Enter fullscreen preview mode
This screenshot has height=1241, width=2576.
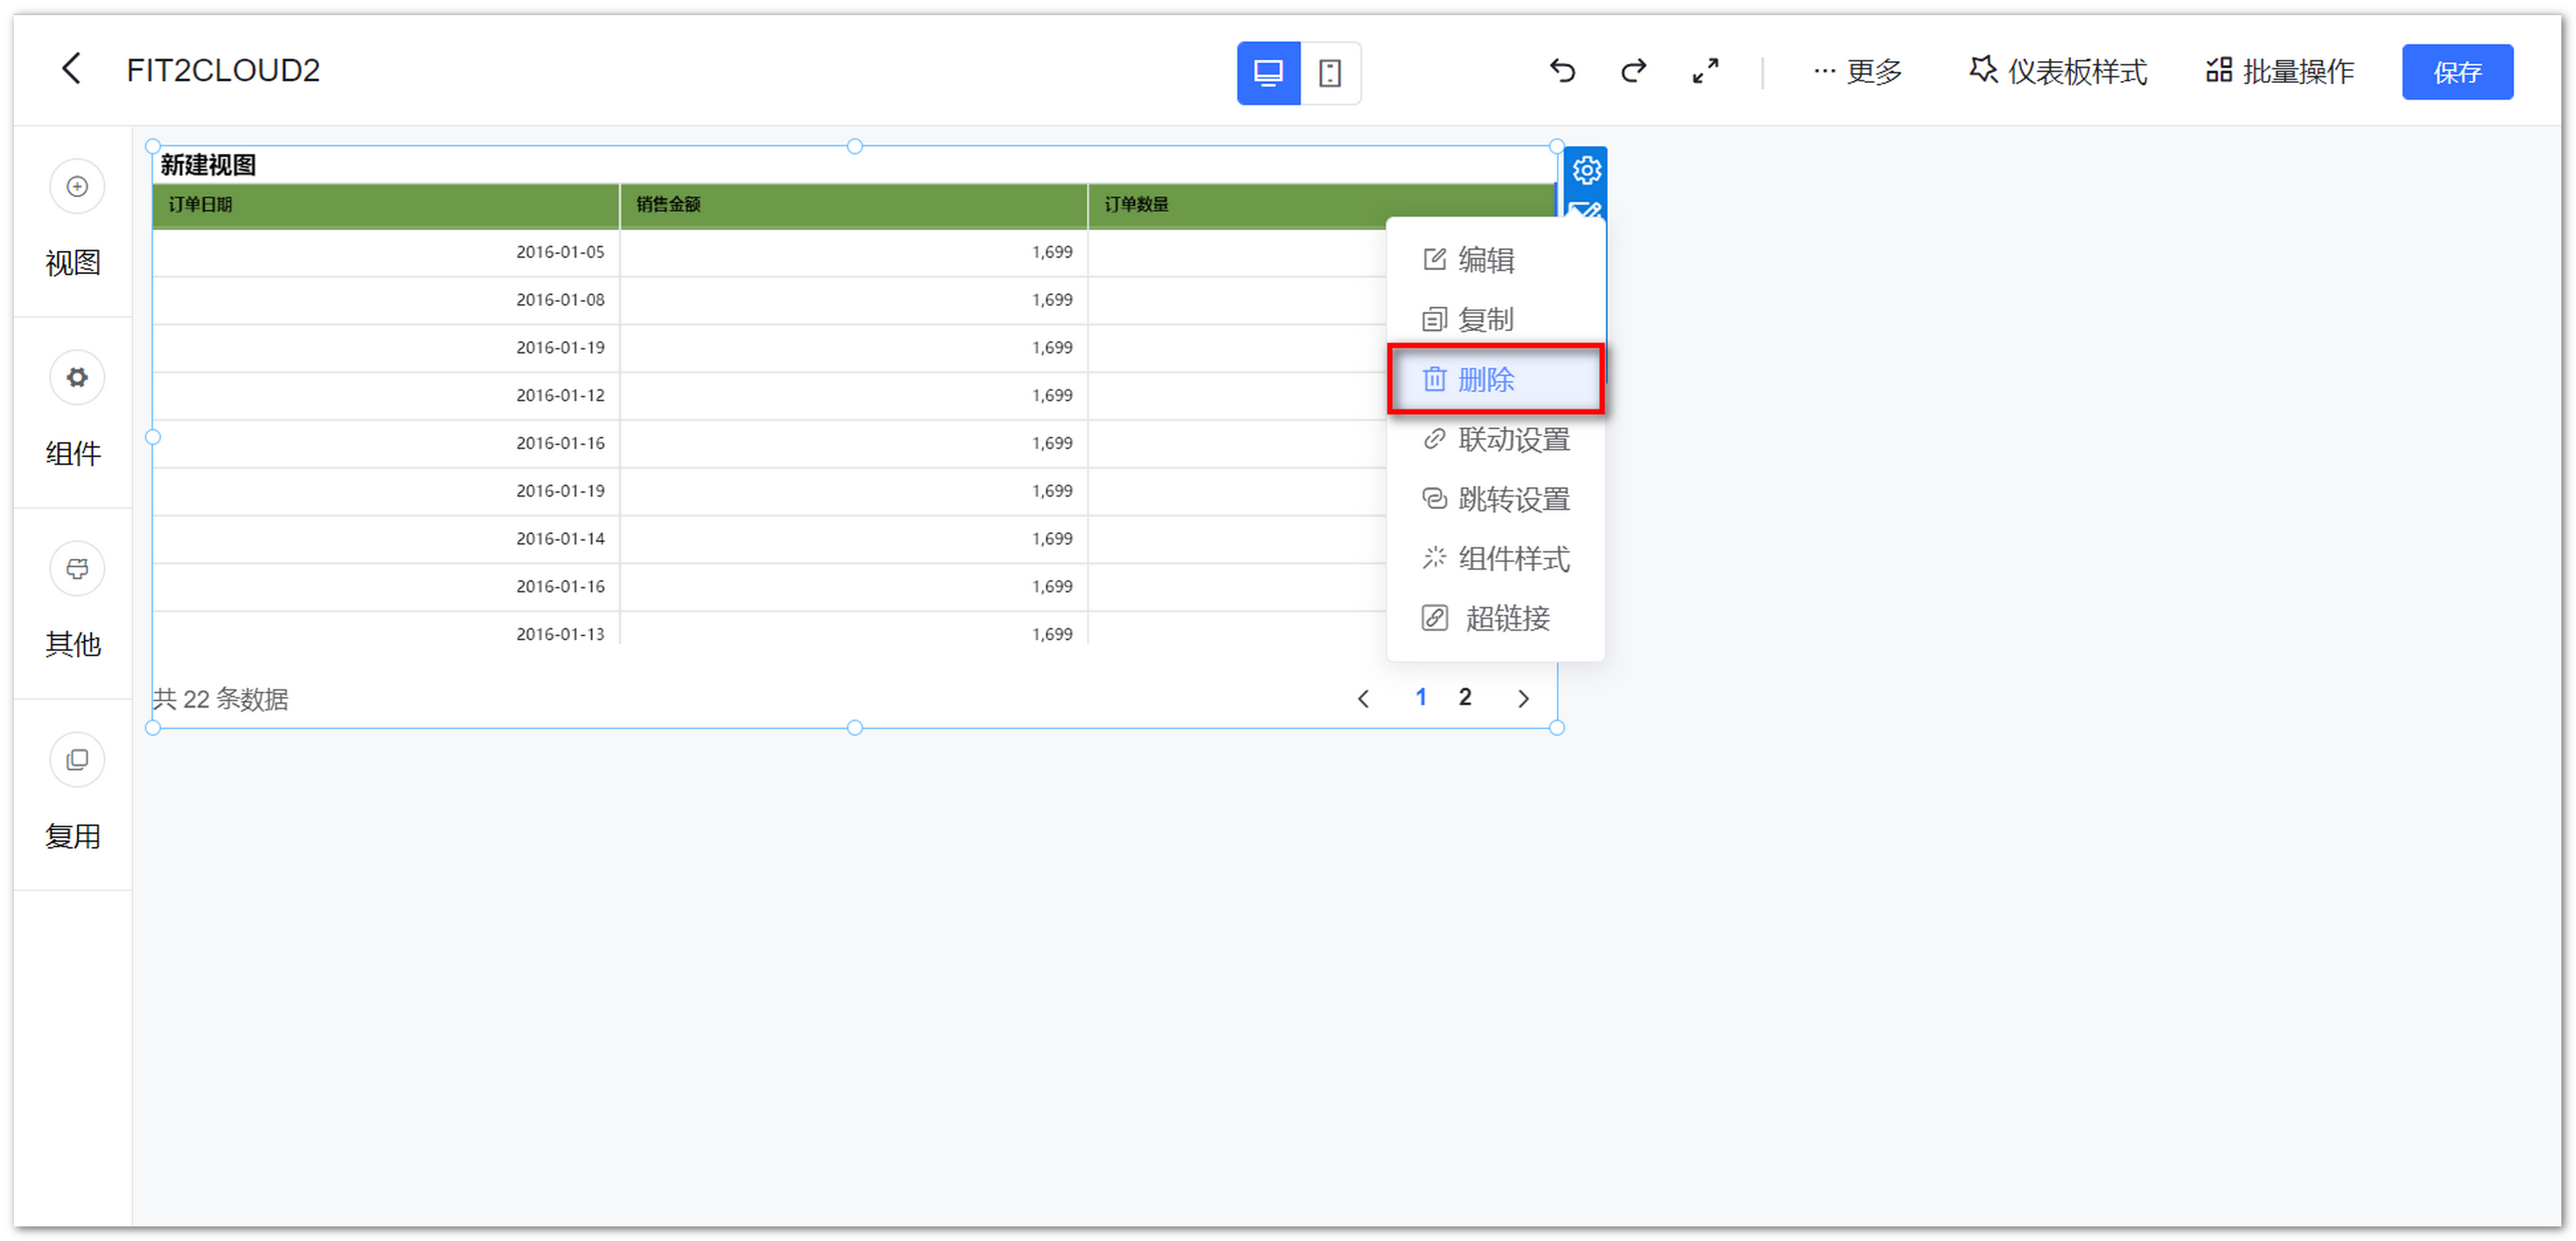pos(1705,71)
